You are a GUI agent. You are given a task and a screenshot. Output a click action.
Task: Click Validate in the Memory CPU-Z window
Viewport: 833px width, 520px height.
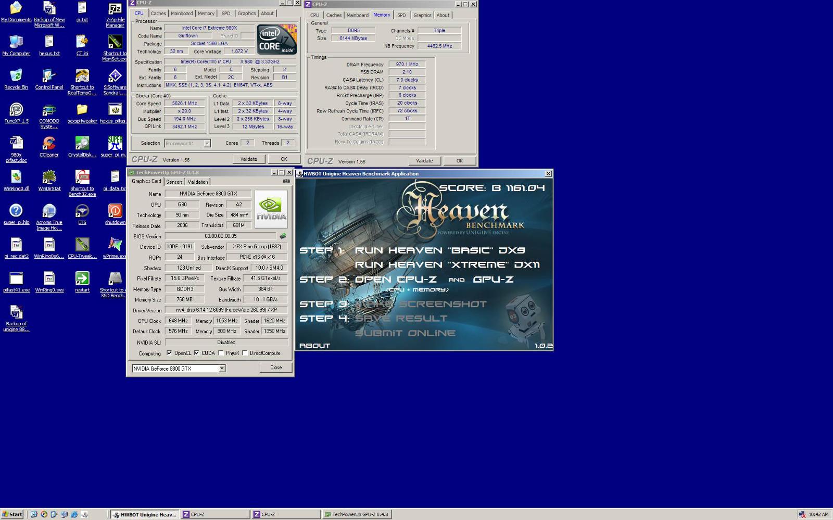424,161
